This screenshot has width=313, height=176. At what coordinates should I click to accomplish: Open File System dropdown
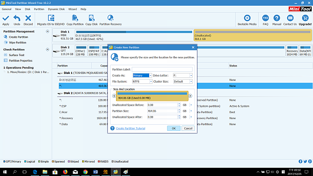[151, 81]
